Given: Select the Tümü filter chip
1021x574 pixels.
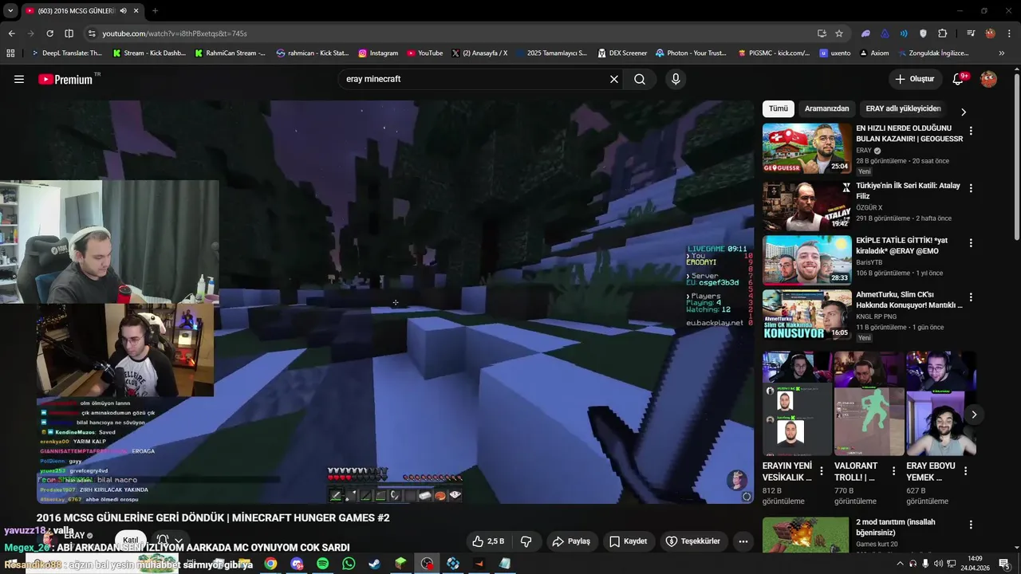Looking at the screenshot, I should (x=779, y=108).
